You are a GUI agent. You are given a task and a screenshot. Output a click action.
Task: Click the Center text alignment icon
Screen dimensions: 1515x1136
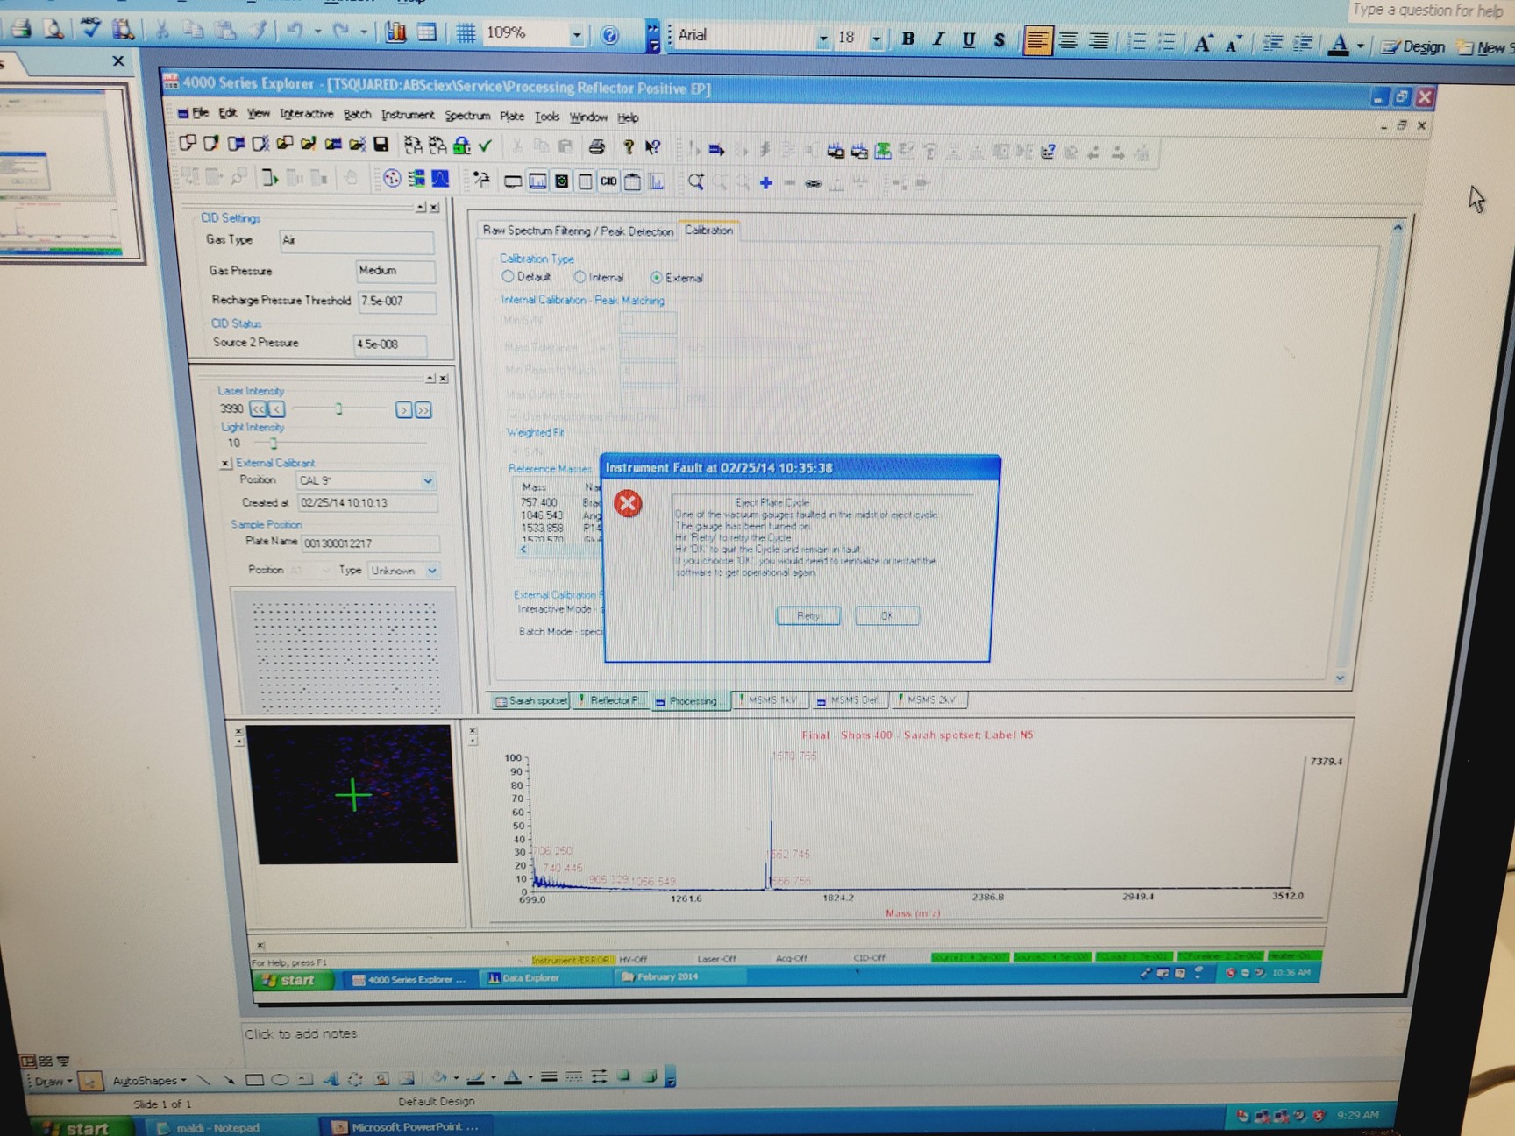tap(1068, 41)
